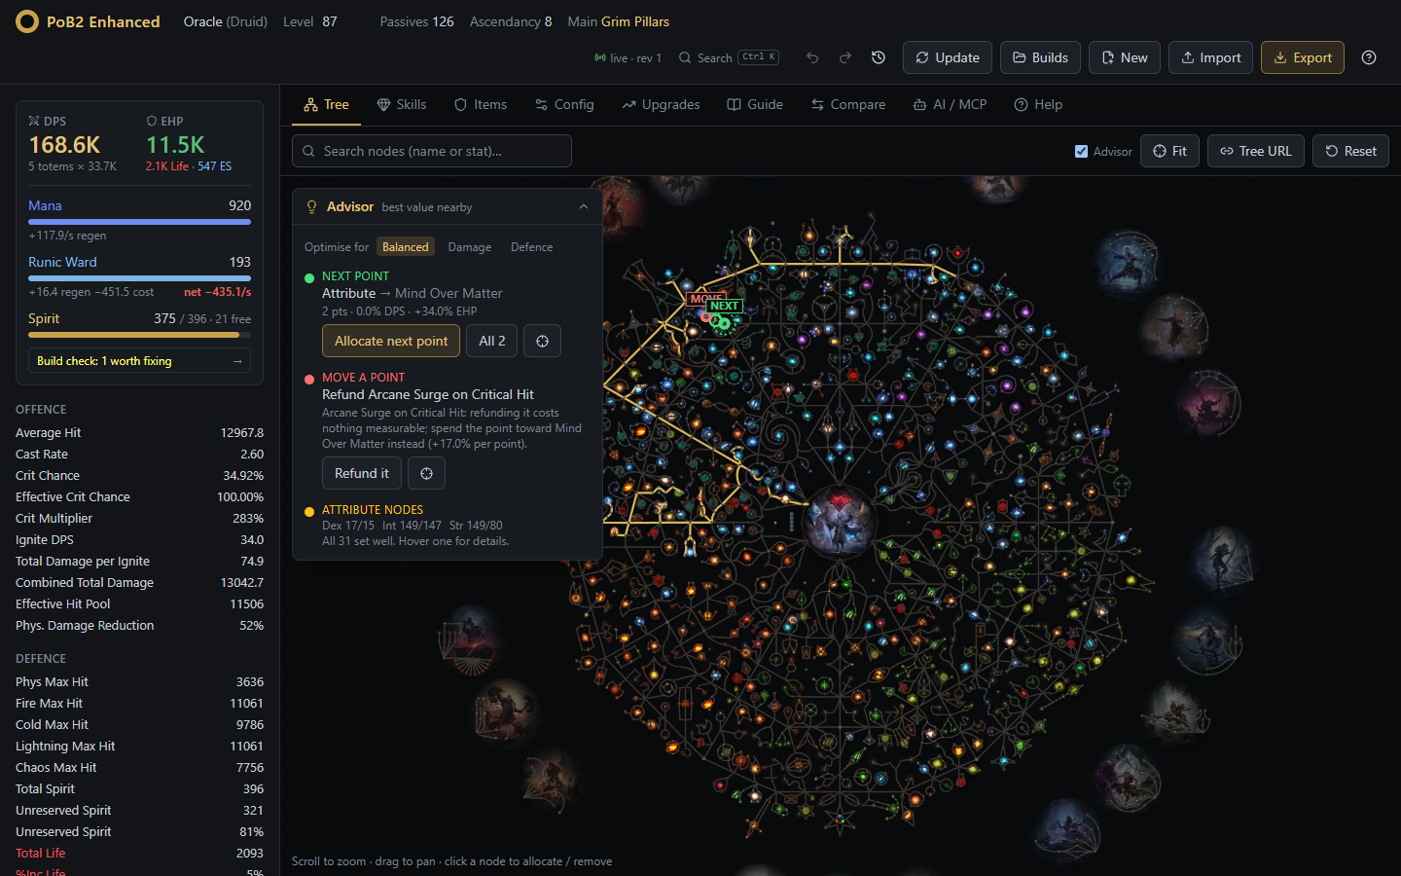
Task: Click magnifier icon in node search box
Action: click(308, 151)
